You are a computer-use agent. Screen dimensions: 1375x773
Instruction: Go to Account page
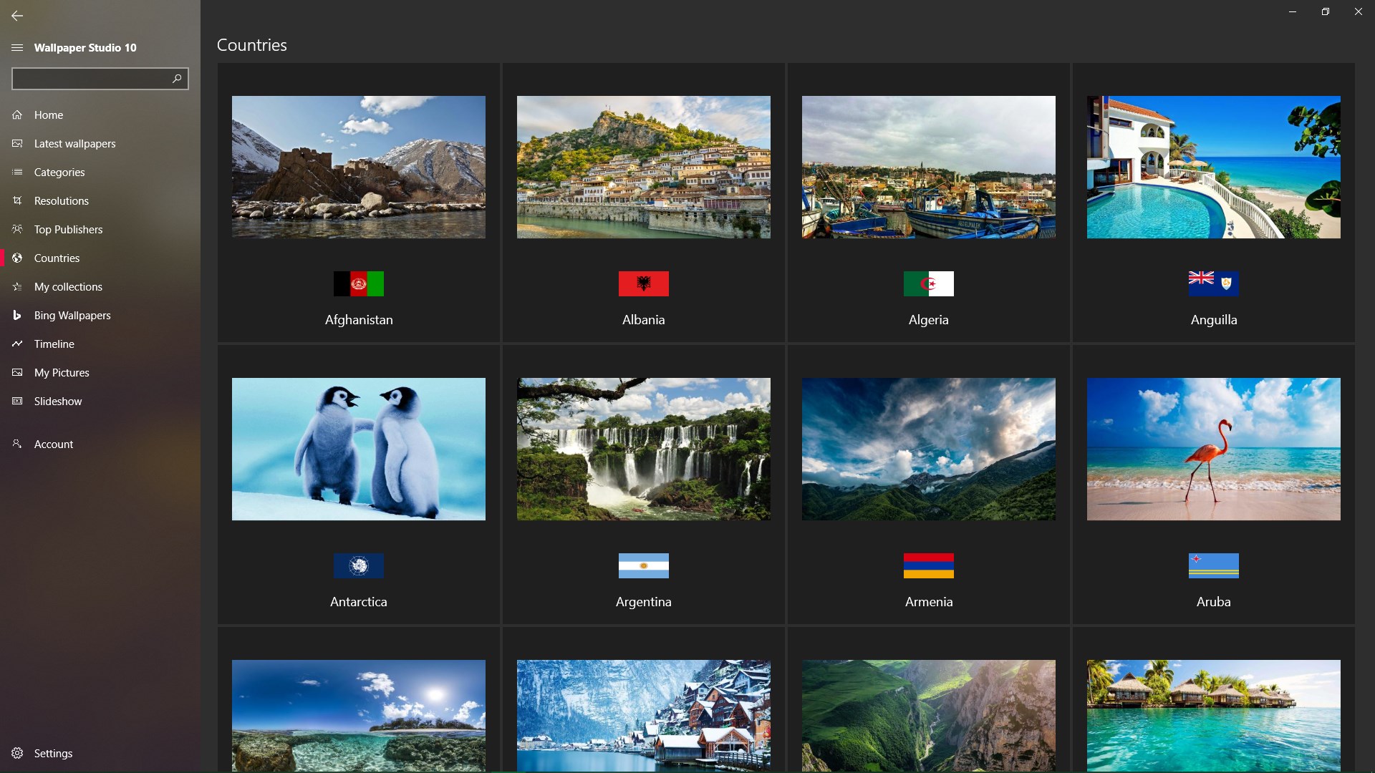tap(53, 444)
